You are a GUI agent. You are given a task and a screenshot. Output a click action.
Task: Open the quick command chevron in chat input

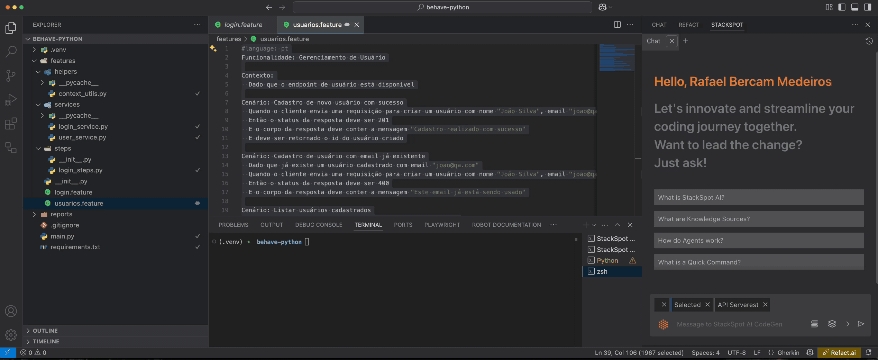pyautogui.click(x=848, y=324)
